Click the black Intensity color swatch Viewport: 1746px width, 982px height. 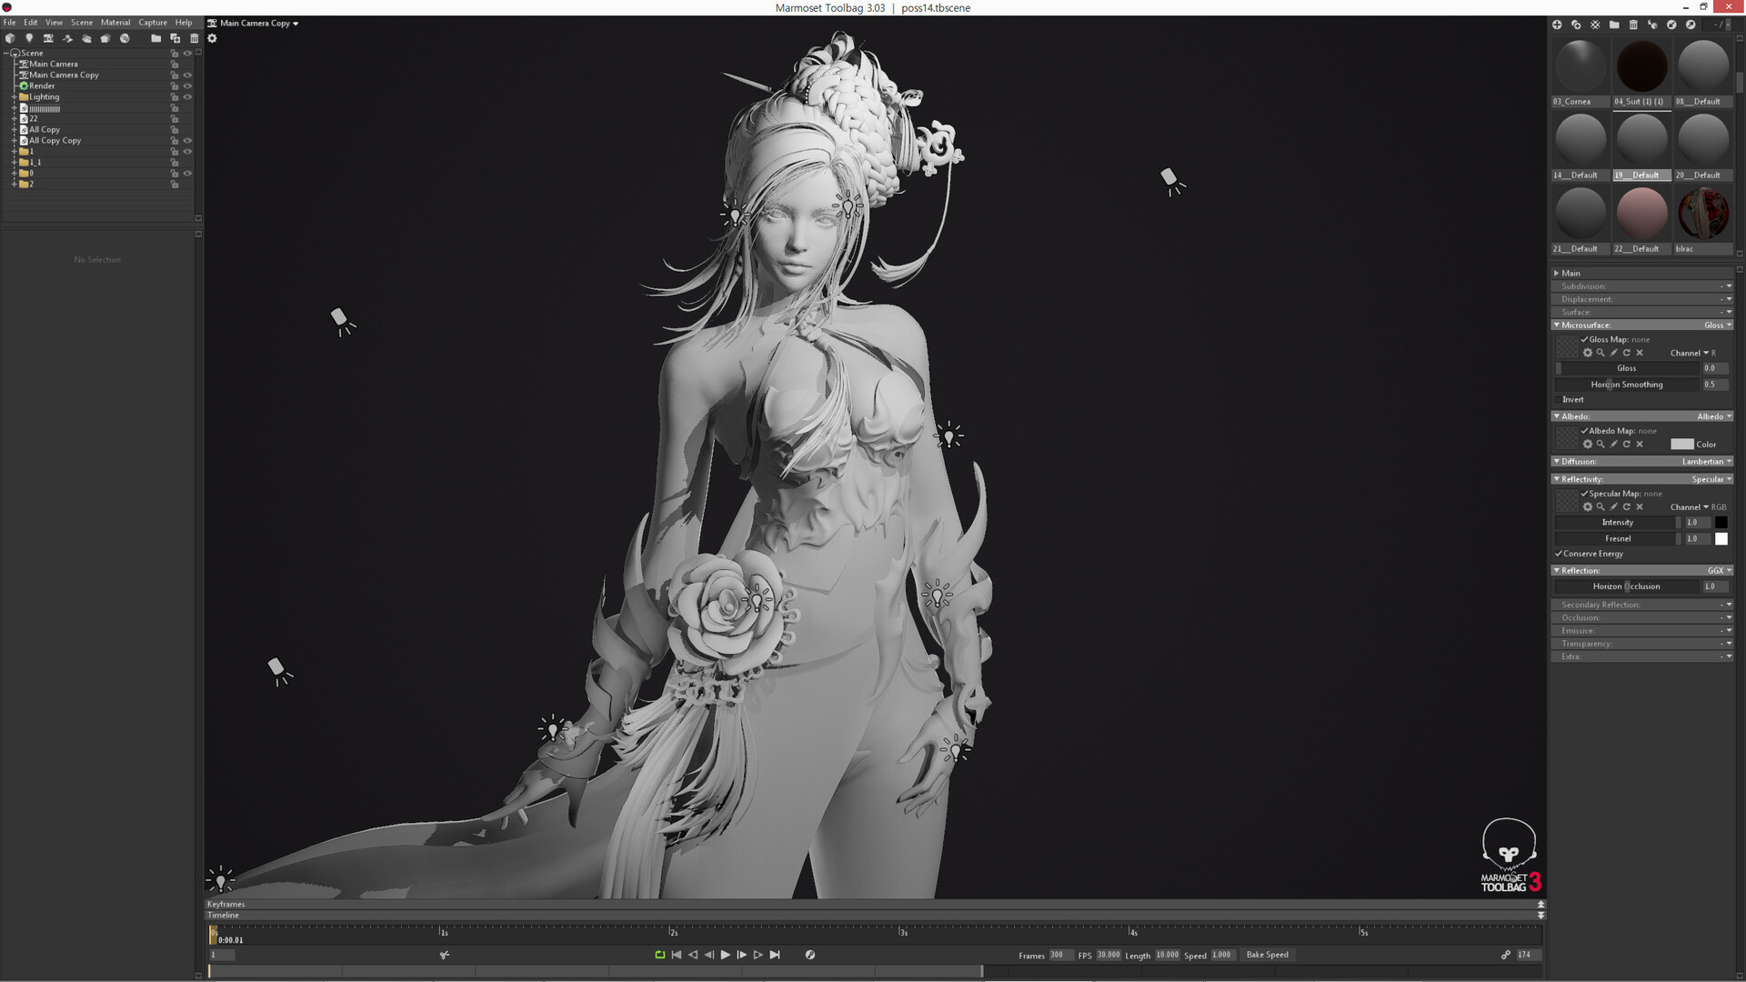click(x=1721, y=523)
